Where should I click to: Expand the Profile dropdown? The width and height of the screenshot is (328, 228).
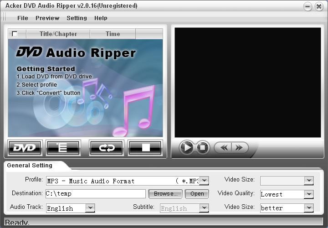click(204, 181)
